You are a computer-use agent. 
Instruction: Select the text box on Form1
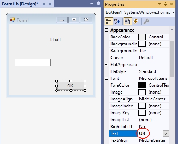click(x=33, y=63)
